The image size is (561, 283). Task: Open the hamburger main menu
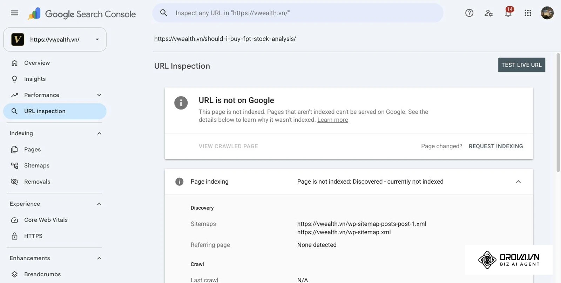(x=14, y=13)
